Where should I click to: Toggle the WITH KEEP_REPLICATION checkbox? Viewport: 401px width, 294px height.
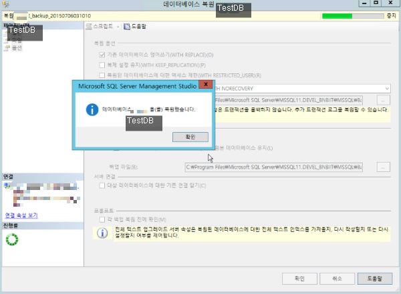coord(102,65)
